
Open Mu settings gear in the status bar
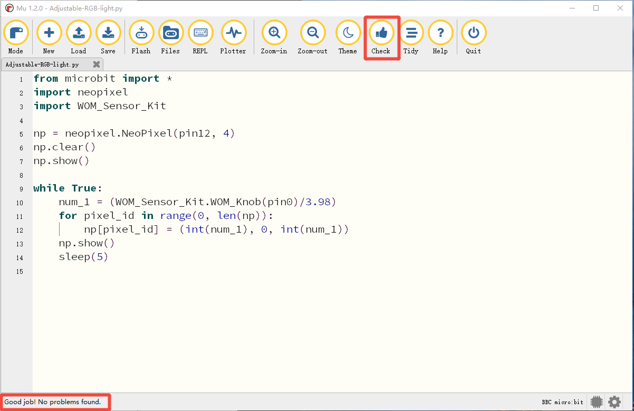[614, 402]
